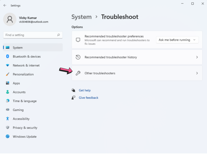Open the Ask me before running dropdown
Screen dimensions: 207x155
(177, 40)
